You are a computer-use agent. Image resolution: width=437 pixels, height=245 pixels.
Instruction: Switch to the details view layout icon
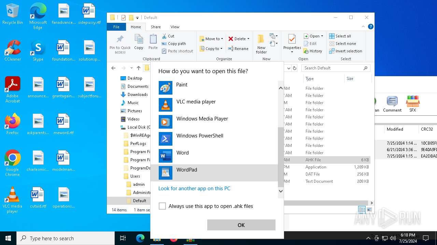[362, 210]
